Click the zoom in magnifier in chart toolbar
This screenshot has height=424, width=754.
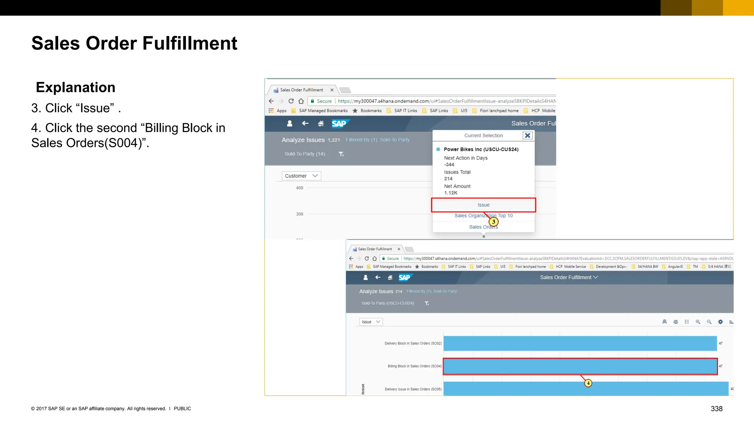click(x=698, y=322)
